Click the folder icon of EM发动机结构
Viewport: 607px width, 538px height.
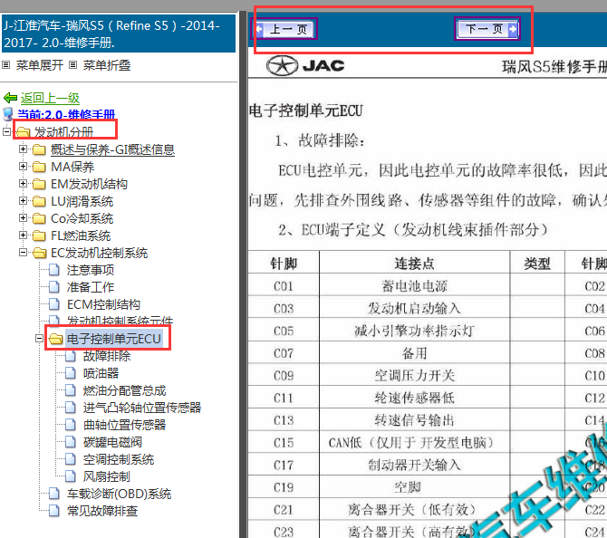point(39,184)
